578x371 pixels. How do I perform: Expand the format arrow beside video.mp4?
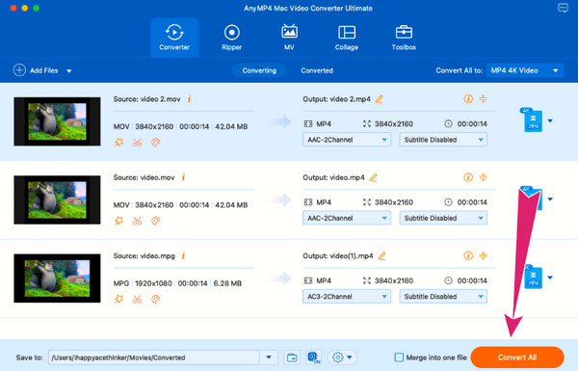click(550, 199)
